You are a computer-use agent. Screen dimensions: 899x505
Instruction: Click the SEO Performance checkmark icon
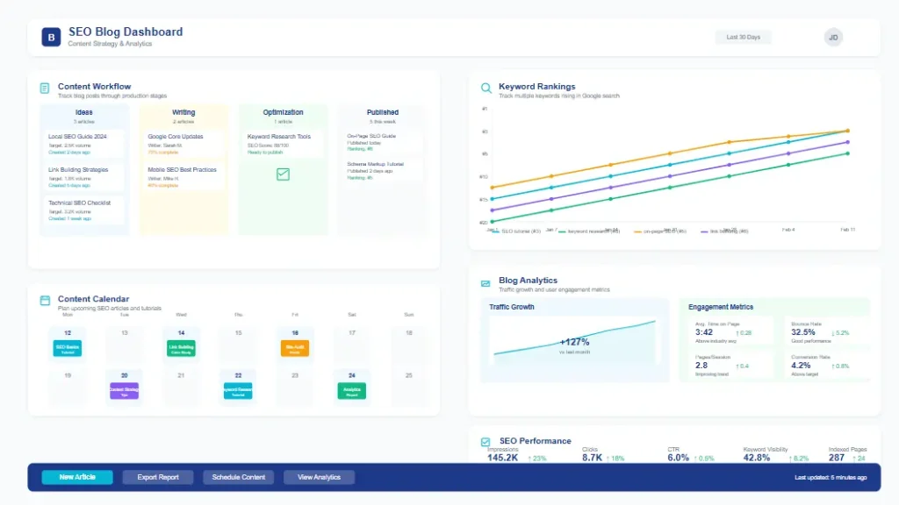click(x=485, y=441)
